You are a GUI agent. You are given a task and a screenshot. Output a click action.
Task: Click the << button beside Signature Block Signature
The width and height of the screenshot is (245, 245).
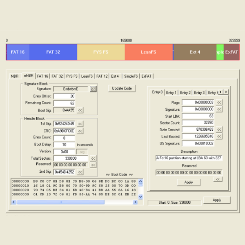(x=93, y=89)
